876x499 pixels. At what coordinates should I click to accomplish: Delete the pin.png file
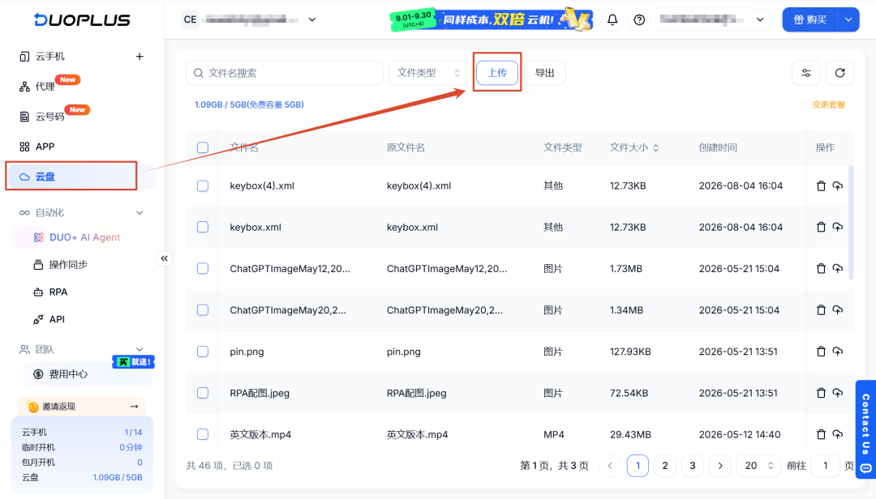coord(821,352)
